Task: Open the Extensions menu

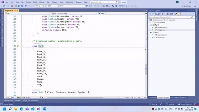Action: pos(70,2)
